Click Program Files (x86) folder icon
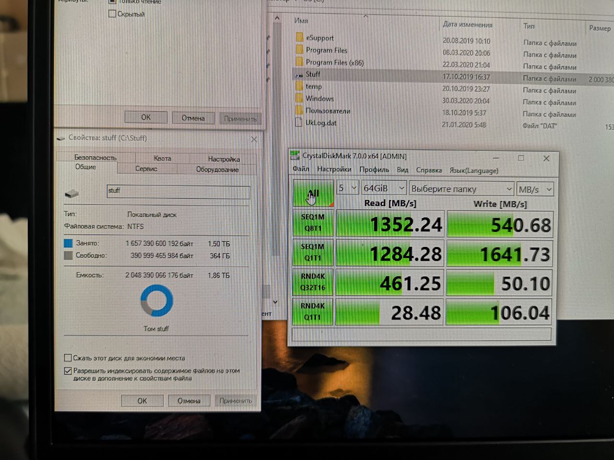 coord(299,62)
